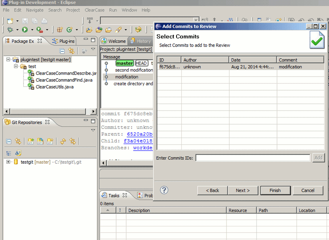The height and width of the screenshot is (240, 329).
Task: Click the help question mark icon
Action: [164, 190]
